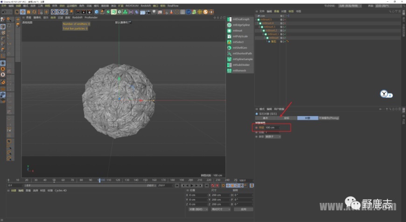The image size is (406, 222).
Task: Open Cycles 4D menu in material manager
Action: 61,190
